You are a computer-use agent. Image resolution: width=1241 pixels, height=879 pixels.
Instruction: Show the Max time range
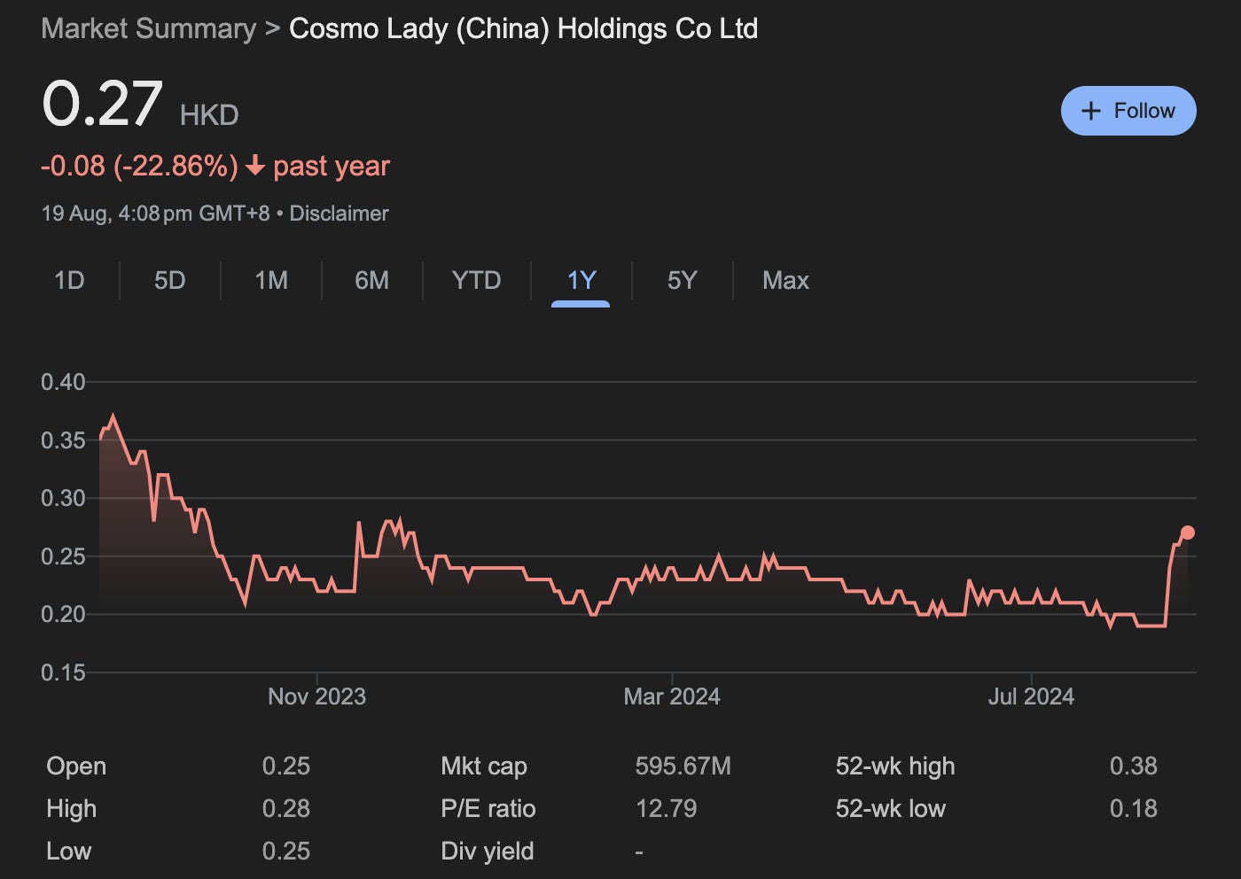785,281
